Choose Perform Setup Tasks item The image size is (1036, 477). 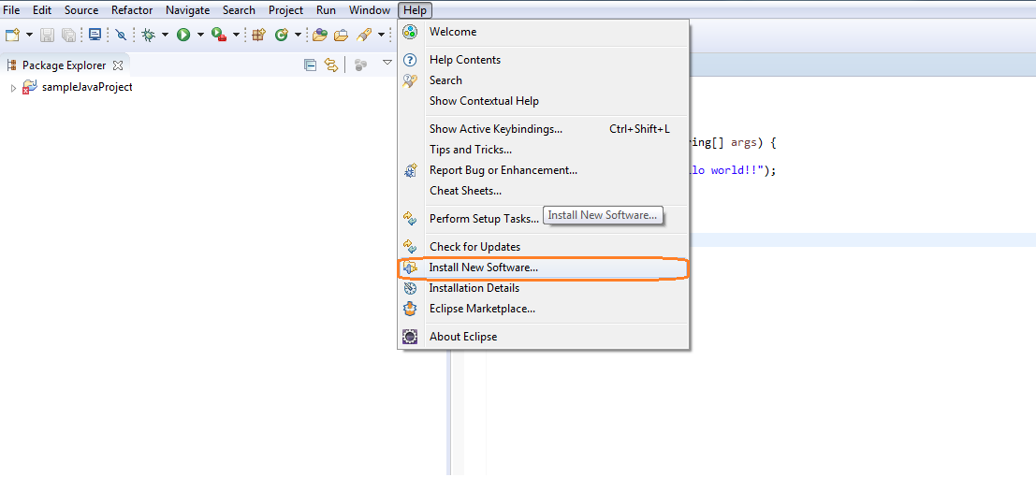(x=543, y=219)
